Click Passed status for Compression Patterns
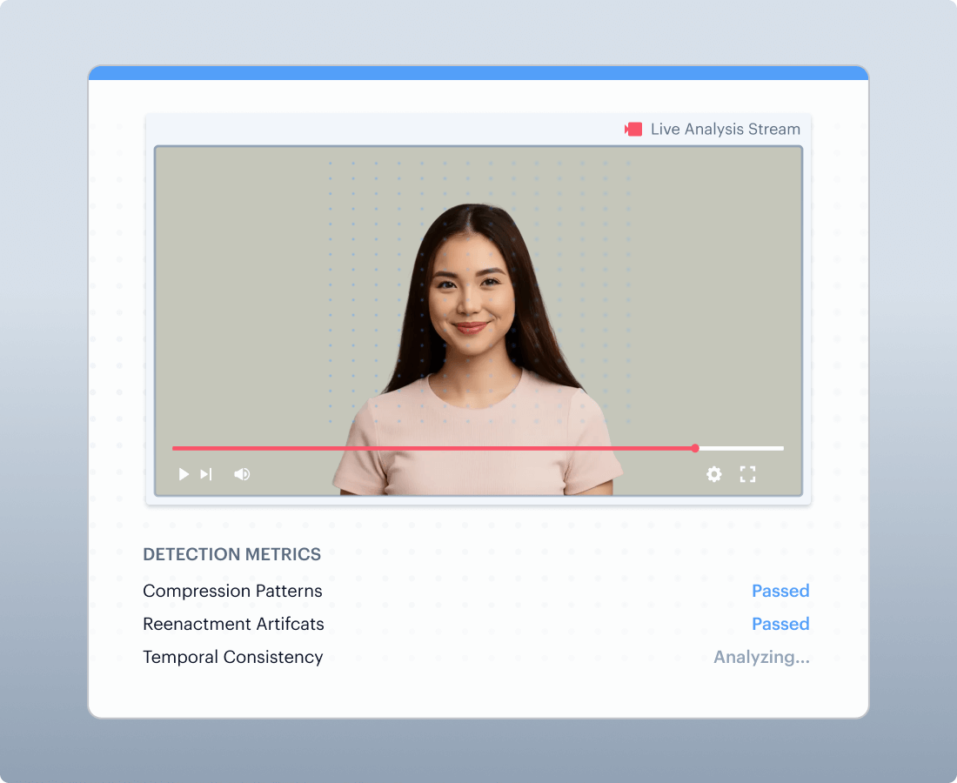The image size is (957, 783). (x=780, y=591)
